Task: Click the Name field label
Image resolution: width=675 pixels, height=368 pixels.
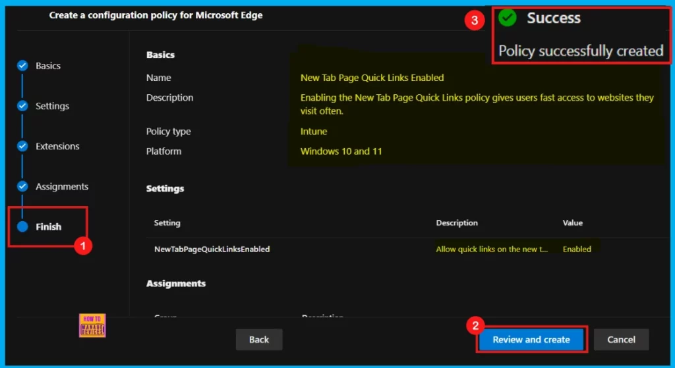Action: [158, 78]
